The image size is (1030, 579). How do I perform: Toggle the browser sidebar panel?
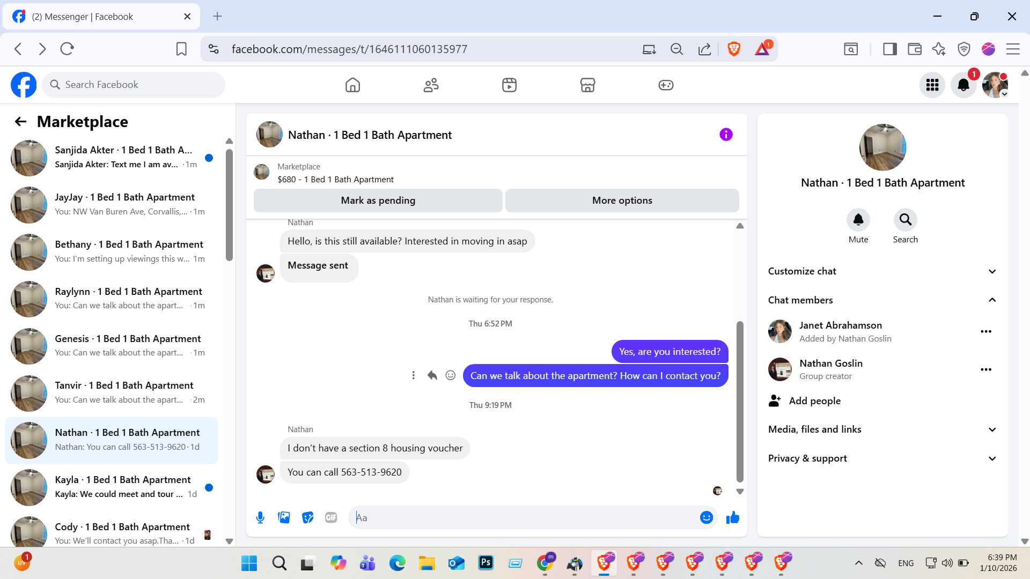pyautogui.click(x=889, y=49)
